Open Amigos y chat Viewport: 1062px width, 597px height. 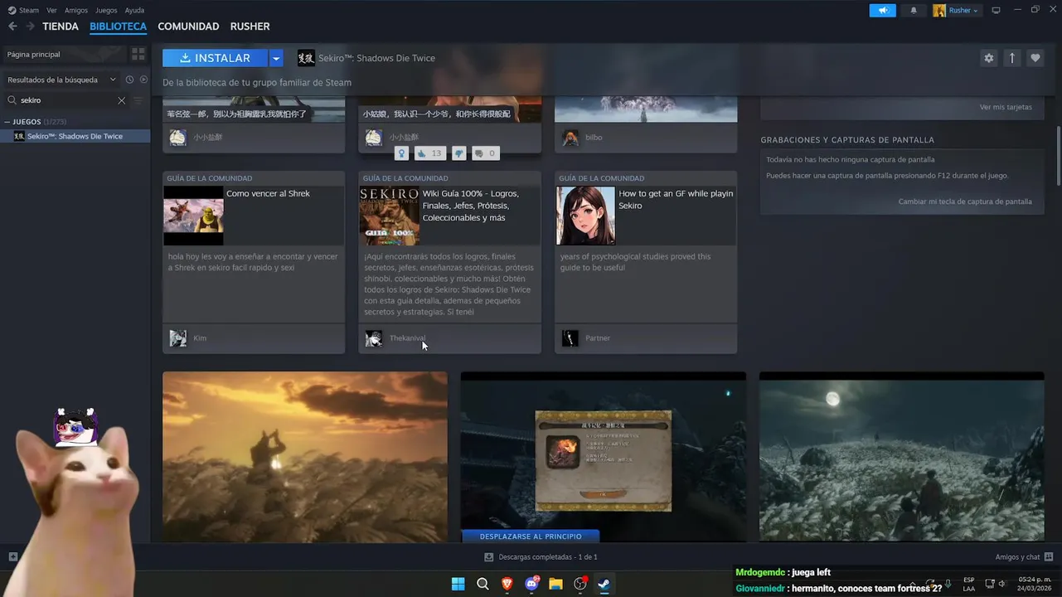tap(1024, 557)
